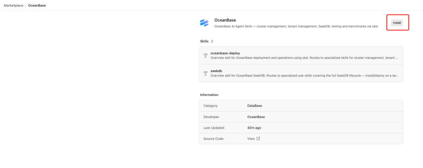The width and height of the screenshot is (423, 168).
Task: Click the Last Updated label
Action: (214, 128)
